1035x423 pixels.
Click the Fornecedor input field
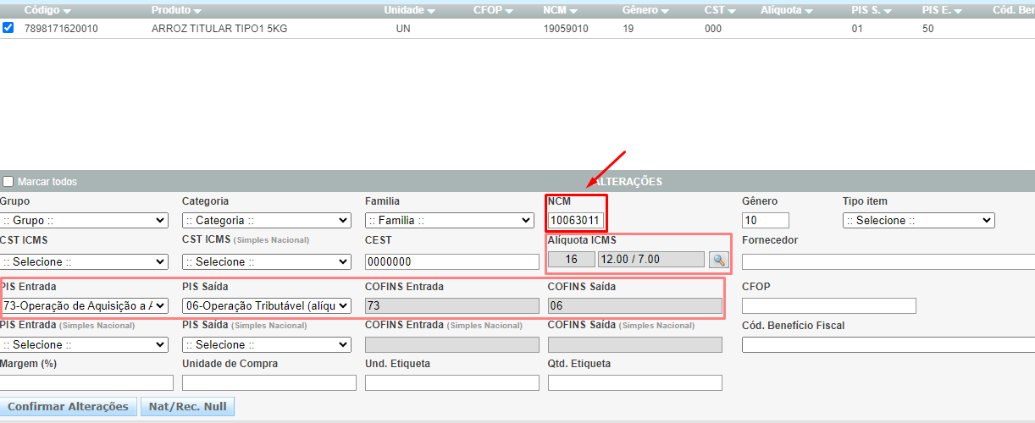click(x=888, y=262)
